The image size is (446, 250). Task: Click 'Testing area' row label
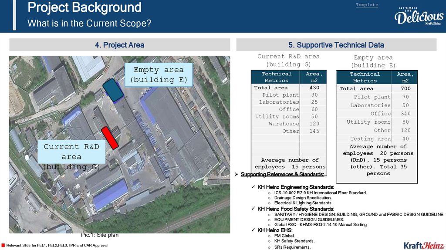(370, 139)
